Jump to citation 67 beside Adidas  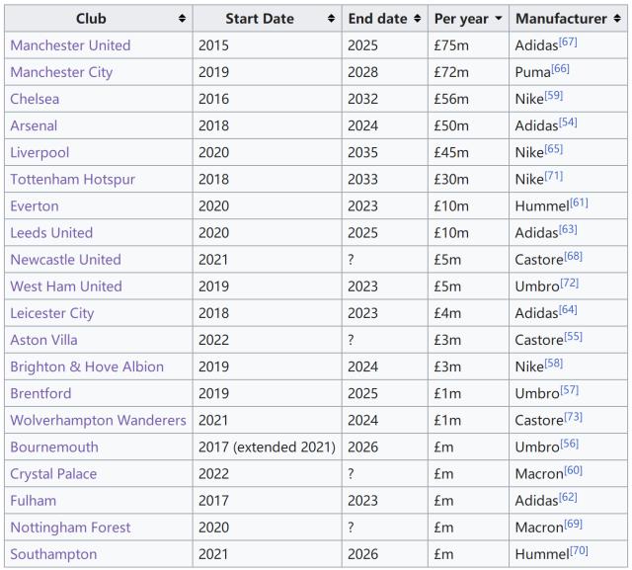click(x=568, y=41)
